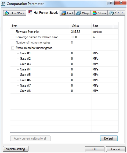Collapse Pressure on hot runner gates
Viewport: 127px width, 153px height.
pyautogui.click(x=13, y=48)
